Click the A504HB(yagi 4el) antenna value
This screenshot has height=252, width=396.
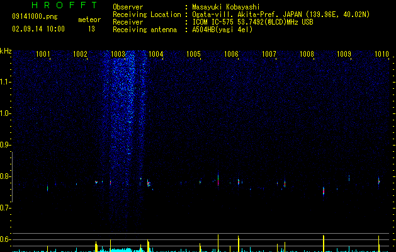[222, 30]
